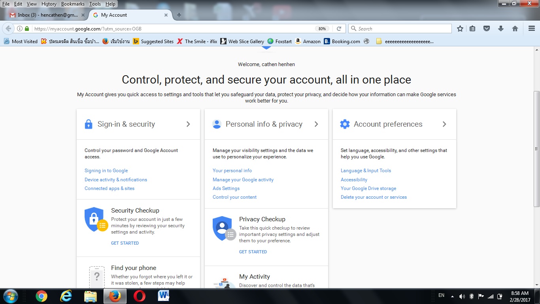Close the Gmail Inbox tab

83,15
